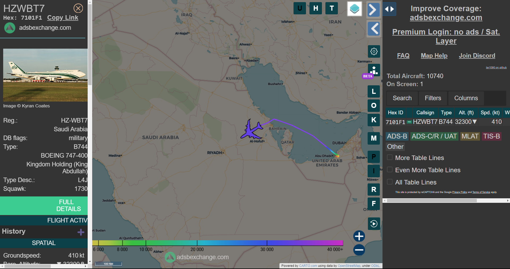Toggle the I map button
Screen dimensions: 510x269
374,171
